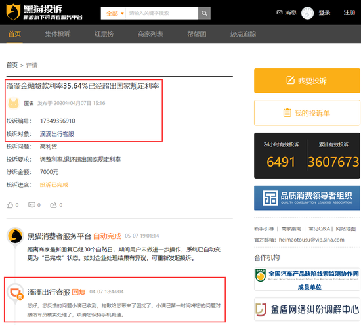This screenshot has width=361, height=325.
Task: Open the 帮帮团 navigation tab
Action: 197,34
